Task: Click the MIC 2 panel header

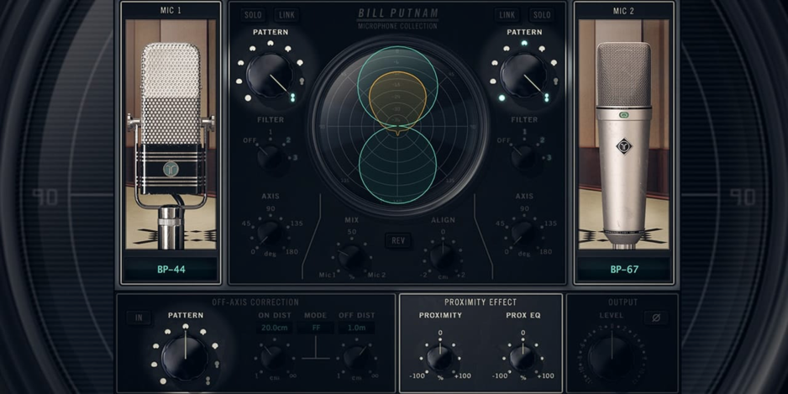Action: click(x=623, y=11)
